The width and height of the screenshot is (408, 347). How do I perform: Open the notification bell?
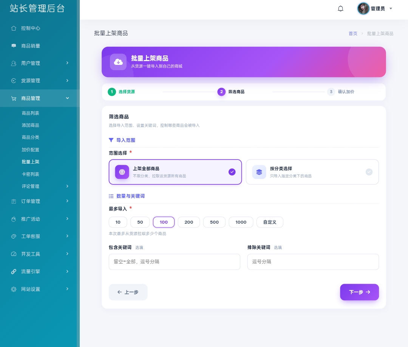tap(340, 9)
